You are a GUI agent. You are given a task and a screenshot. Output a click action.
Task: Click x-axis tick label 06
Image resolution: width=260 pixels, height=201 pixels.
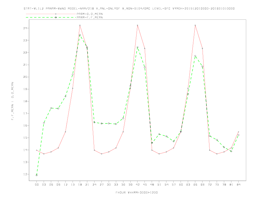point(51,185)
